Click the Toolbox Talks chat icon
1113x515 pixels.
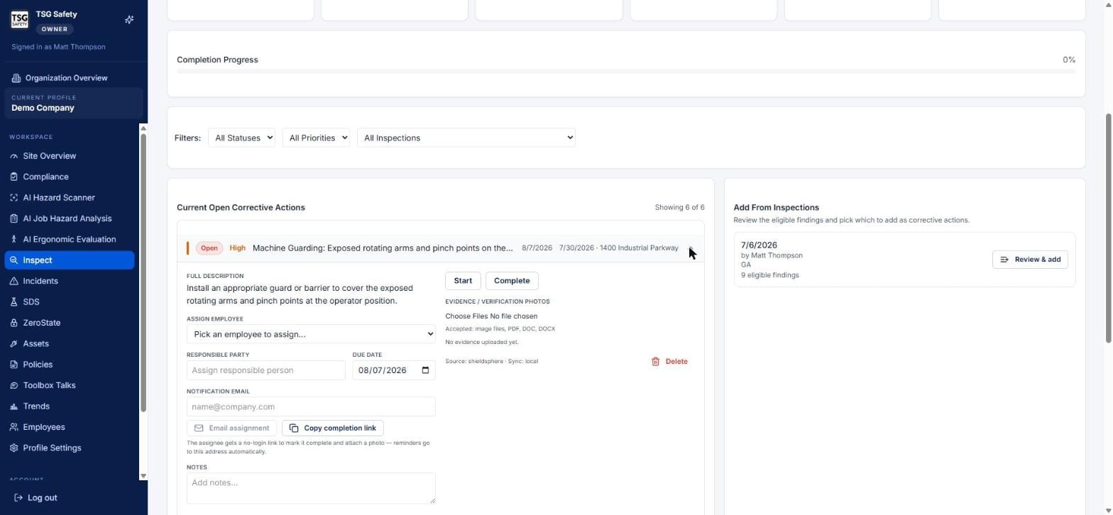pos(14,386)
